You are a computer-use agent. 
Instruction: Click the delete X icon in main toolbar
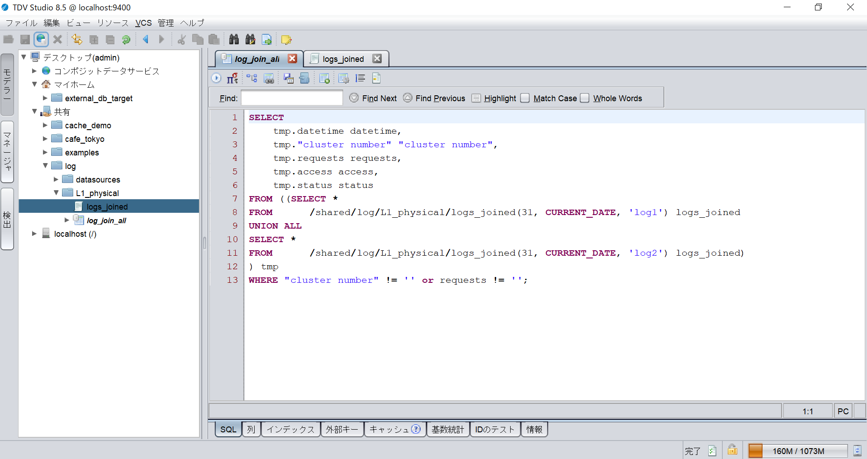click(57, 40)
